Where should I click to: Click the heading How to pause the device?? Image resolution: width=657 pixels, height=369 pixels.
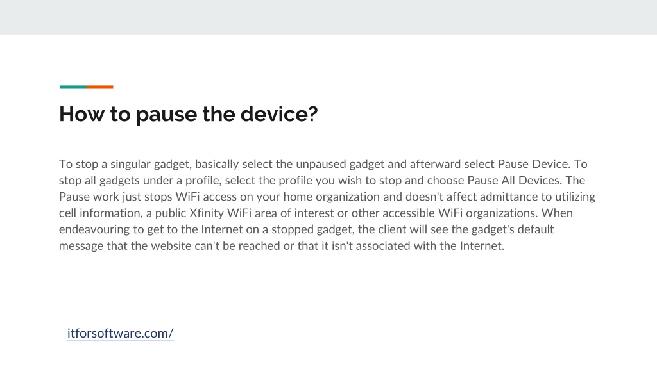pos(189,114)
